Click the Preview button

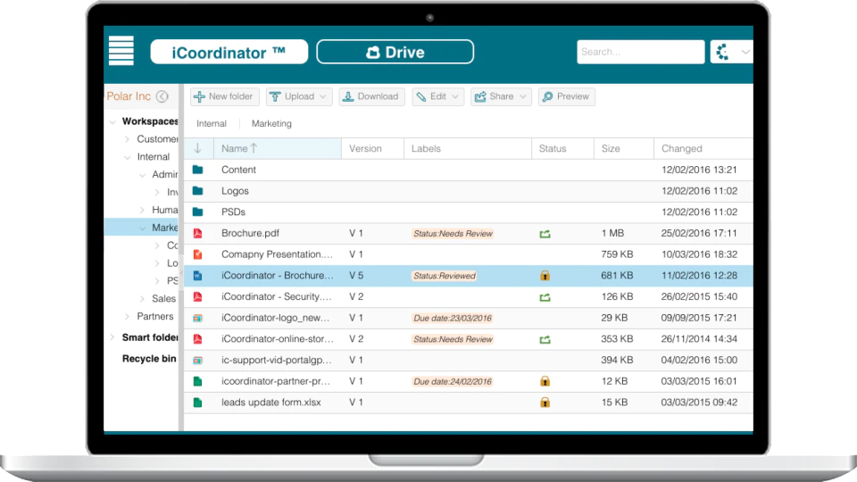566,96
